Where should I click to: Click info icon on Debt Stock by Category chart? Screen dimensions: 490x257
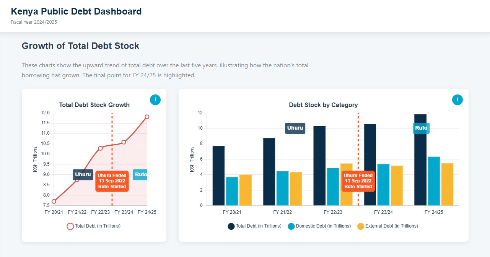[457, 100]
